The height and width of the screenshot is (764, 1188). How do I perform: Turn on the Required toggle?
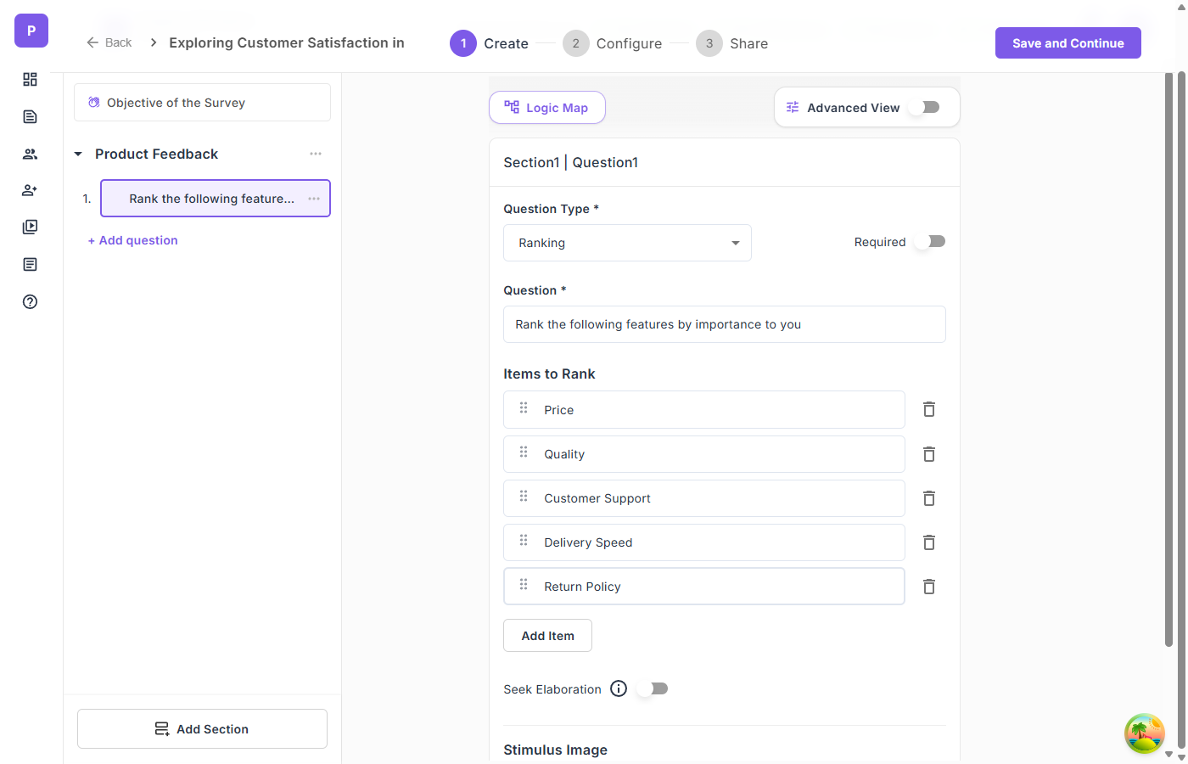click(934, 242)
